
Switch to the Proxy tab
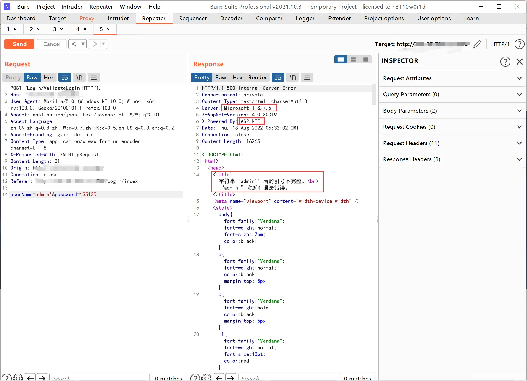coord(87,18)
